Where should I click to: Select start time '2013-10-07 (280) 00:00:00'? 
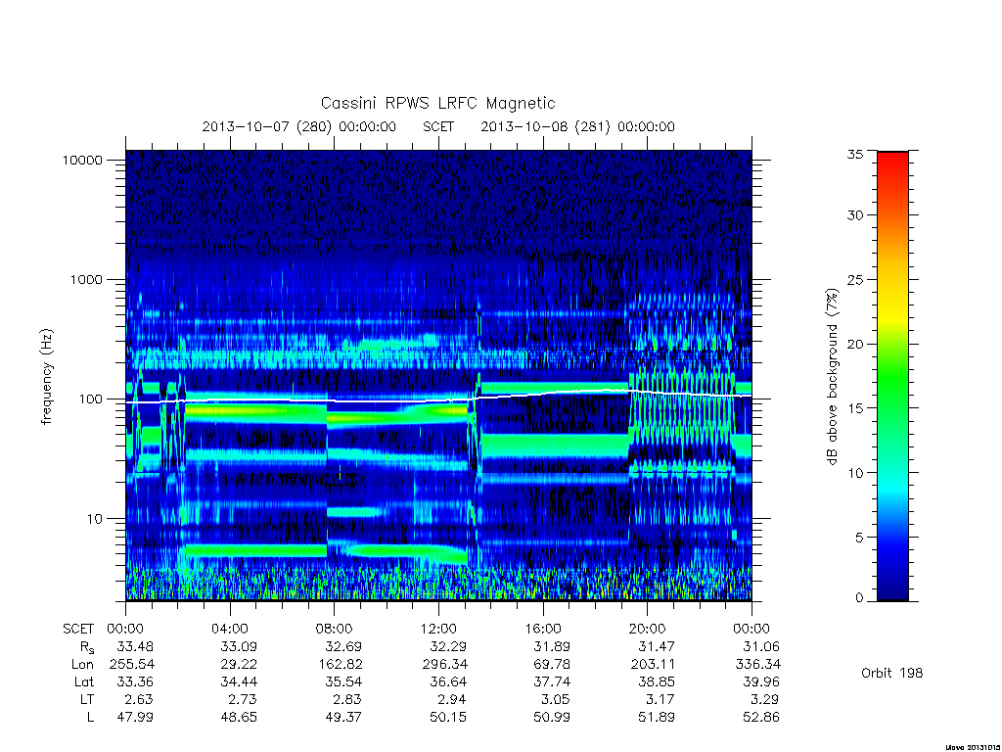299,126
